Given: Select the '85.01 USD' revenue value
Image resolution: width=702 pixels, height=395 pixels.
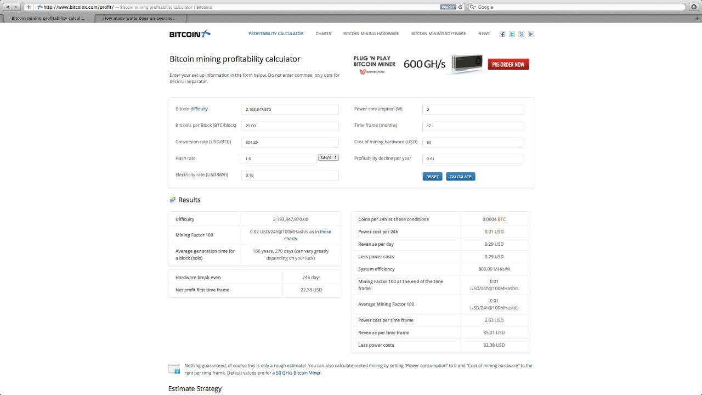Looking at the screenshot, I should pos(494,332).
